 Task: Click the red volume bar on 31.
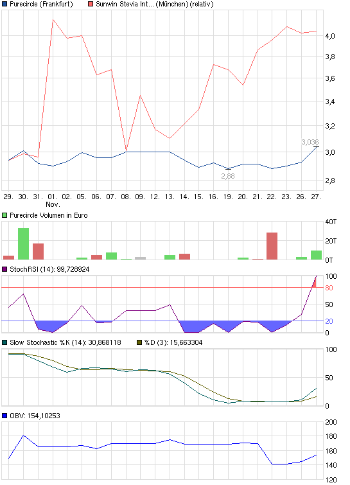39,251
